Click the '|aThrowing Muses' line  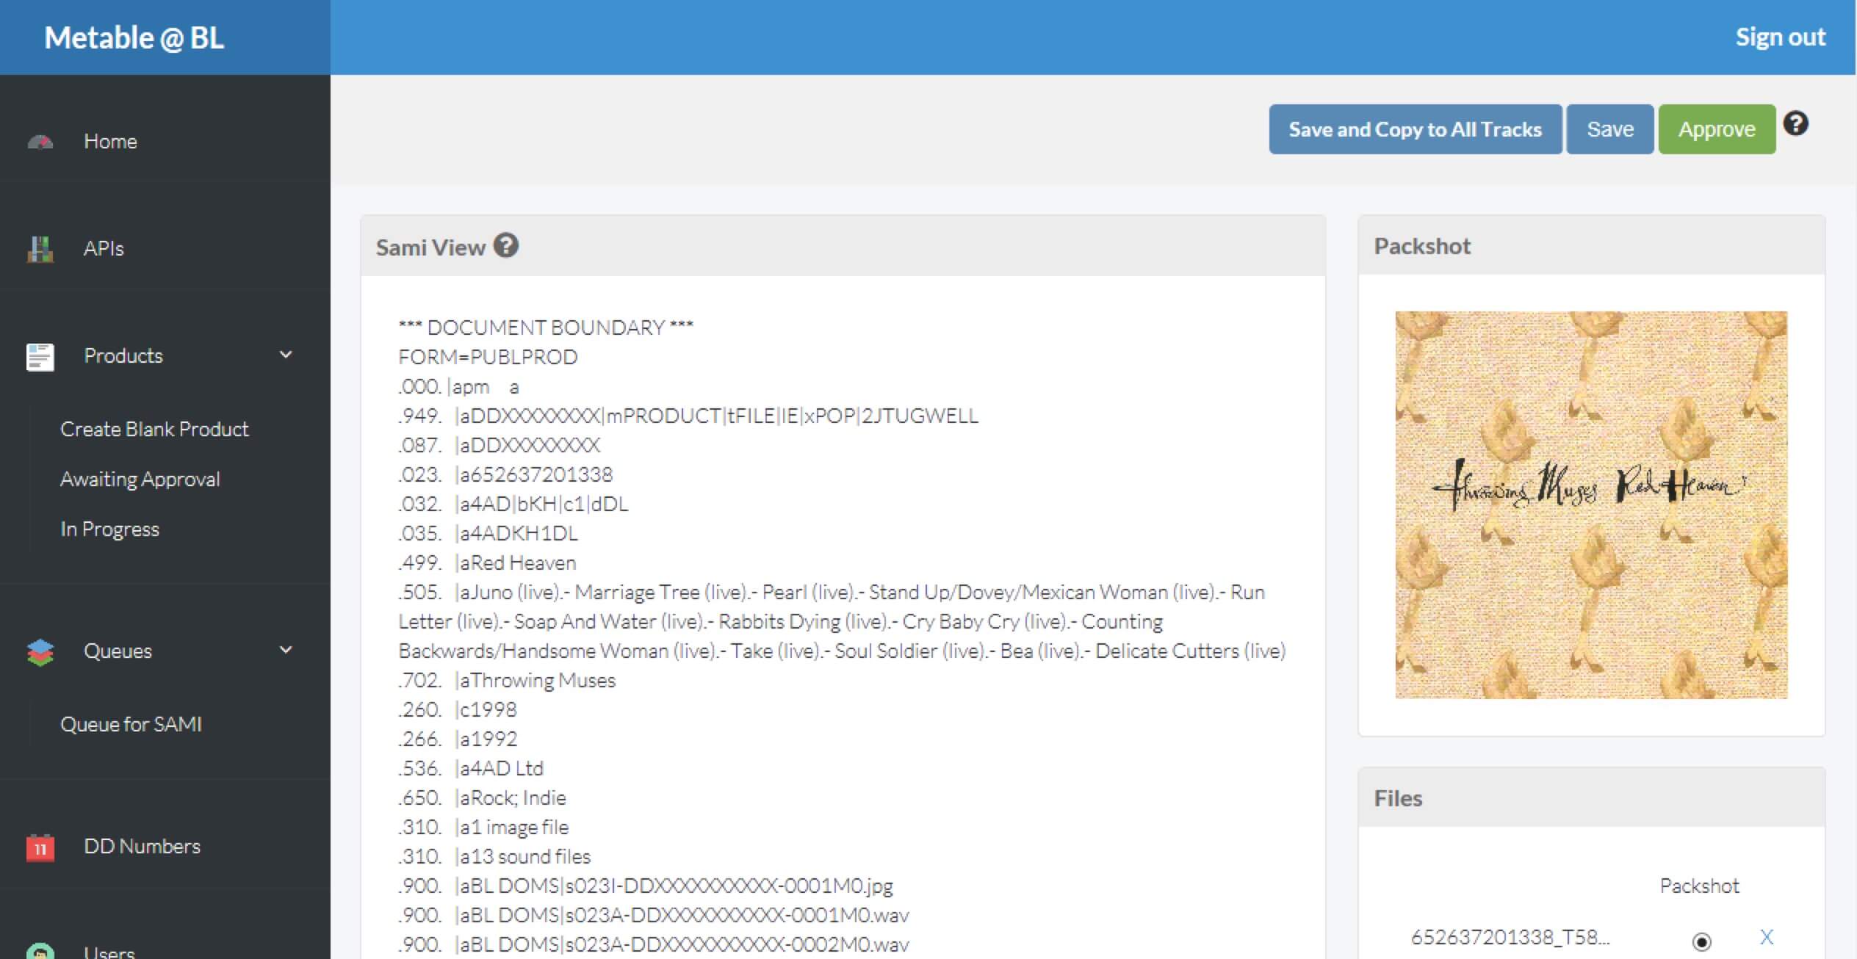pyautogui.click(x=507, y=680)
